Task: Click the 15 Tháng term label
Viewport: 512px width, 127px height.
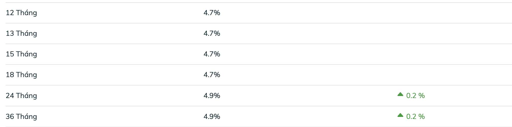Action: tap(21, 54)
